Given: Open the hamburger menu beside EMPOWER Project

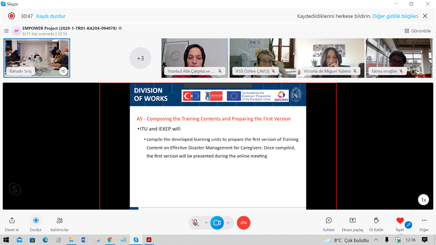Looking at the screenshot, I should 6,31.
